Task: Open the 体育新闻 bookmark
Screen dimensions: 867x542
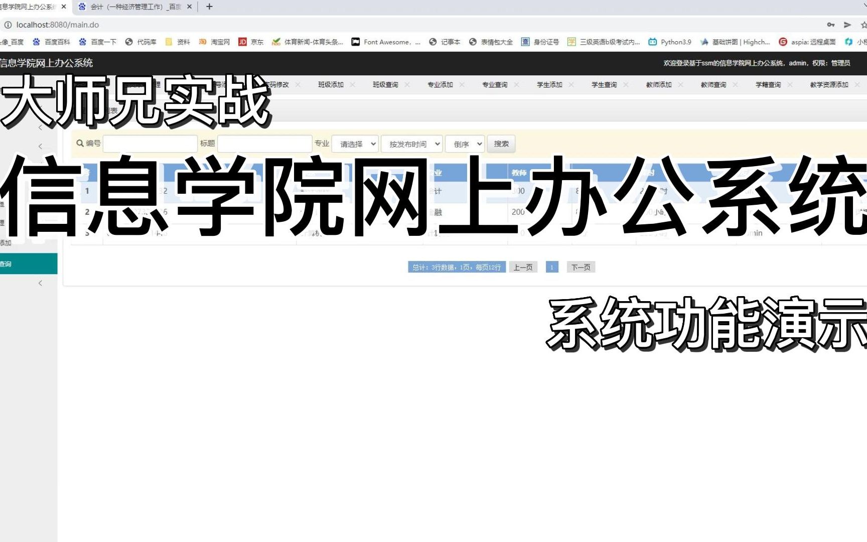Action: click(308, 42)
